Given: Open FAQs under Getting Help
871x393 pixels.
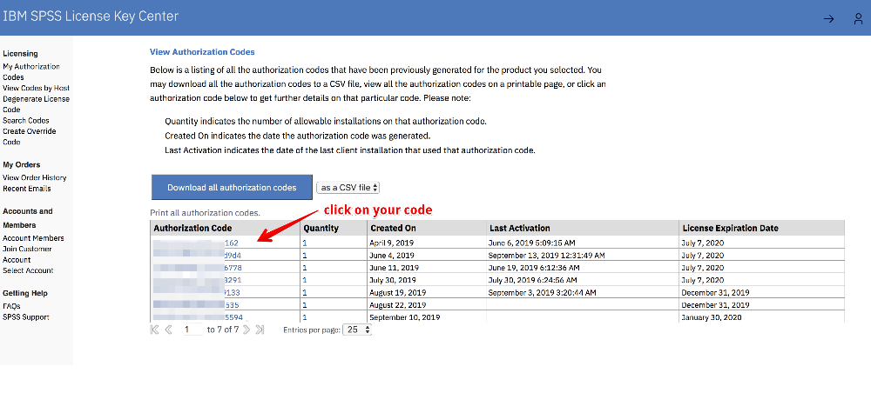Looking at the screenshot, I should coord(11,306).
